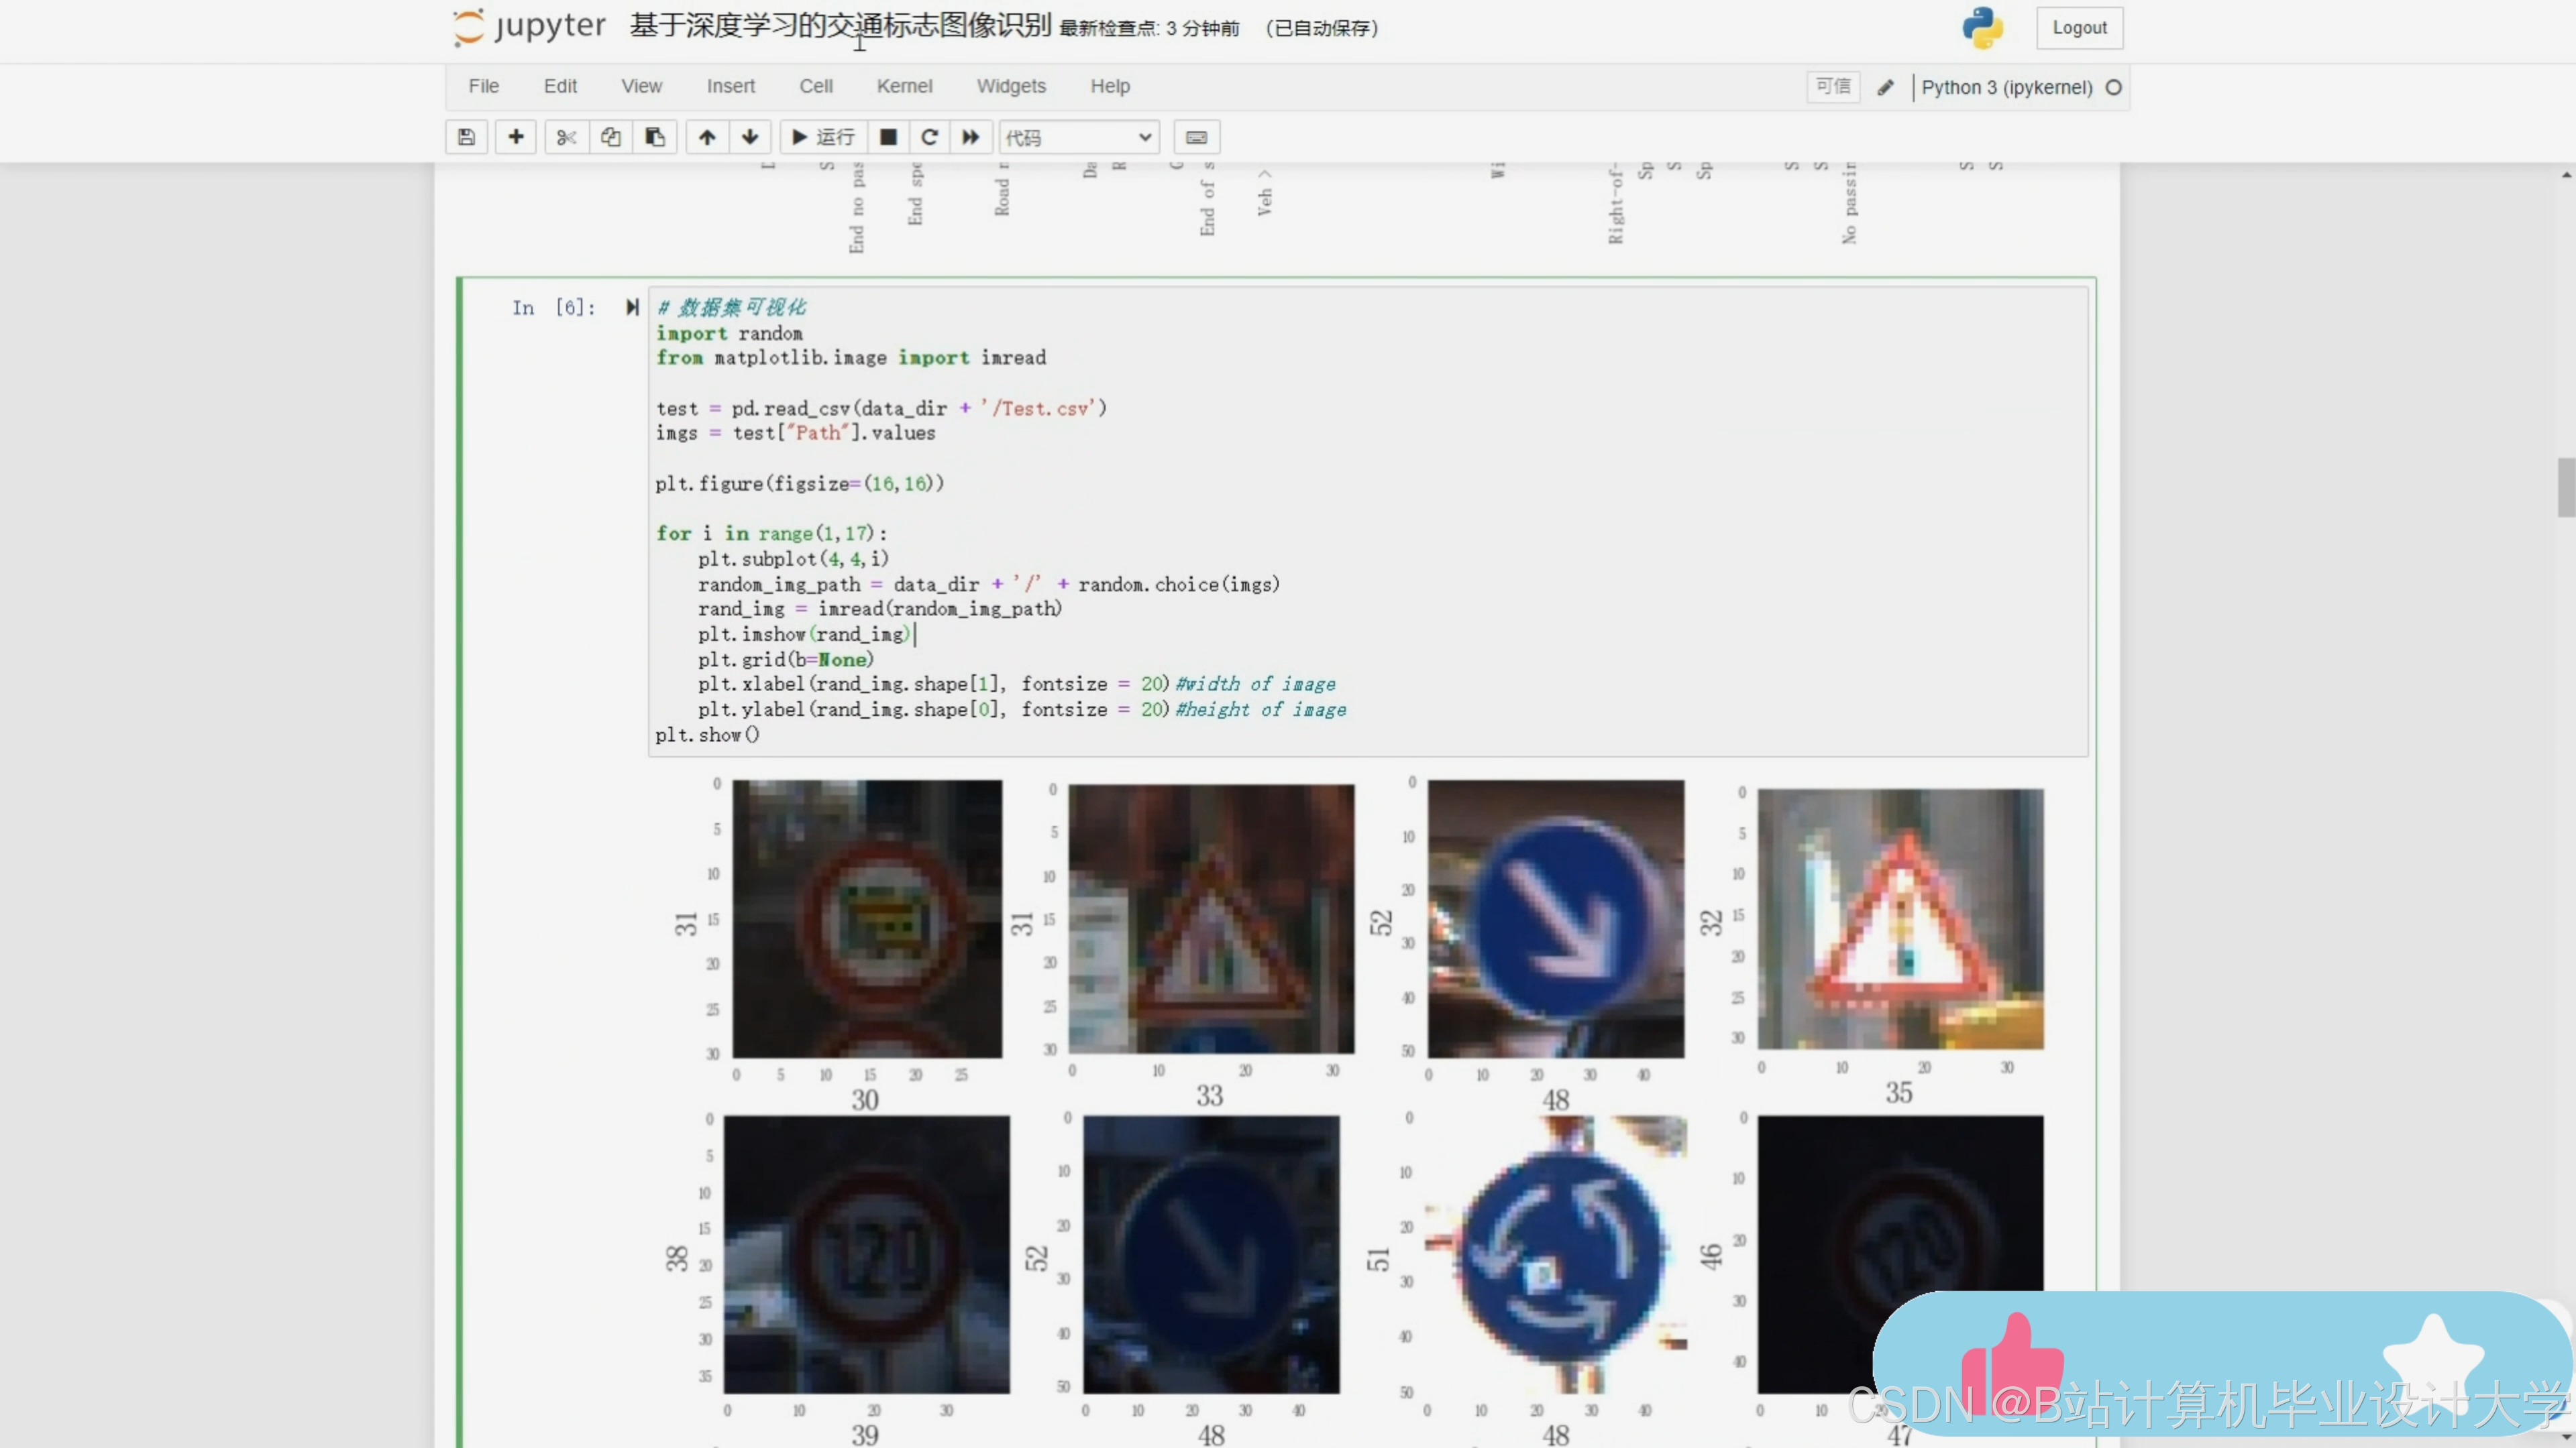This screenshot has height=1448, width=2576.
Task: Open the Kernel menu
Action: 904,86
